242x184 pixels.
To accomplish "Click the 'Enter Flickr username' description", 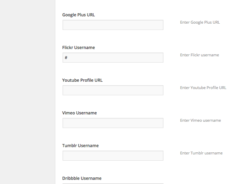I will [x=199, y=55].
